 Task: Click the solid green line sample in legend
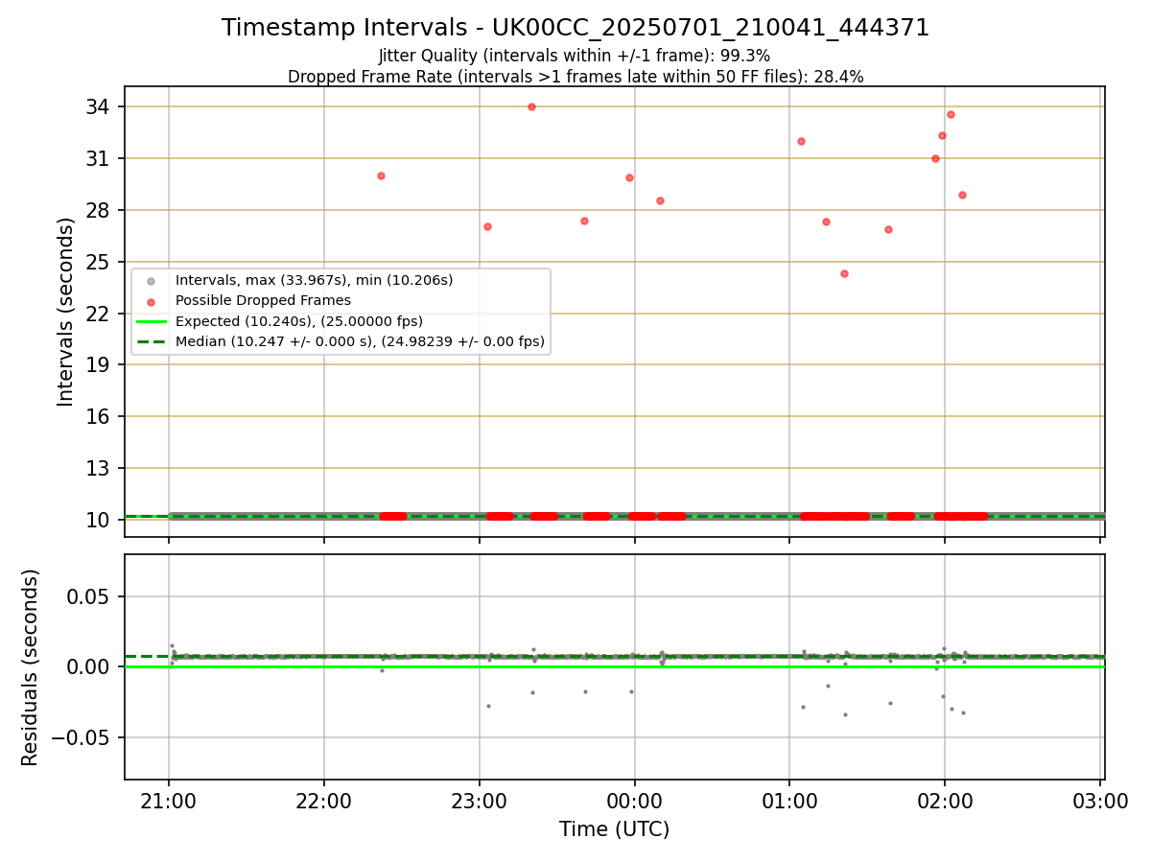pyautogui.click(x=151, y=321)
